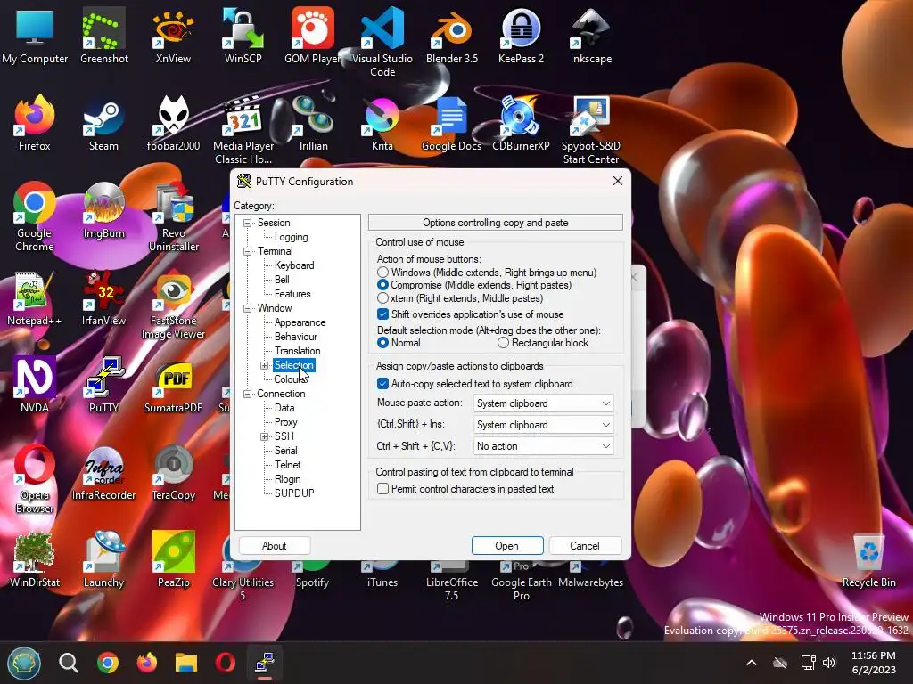Select Proxy in the category tree
Viewport: 913px width, 684px height.
[285, 422]
